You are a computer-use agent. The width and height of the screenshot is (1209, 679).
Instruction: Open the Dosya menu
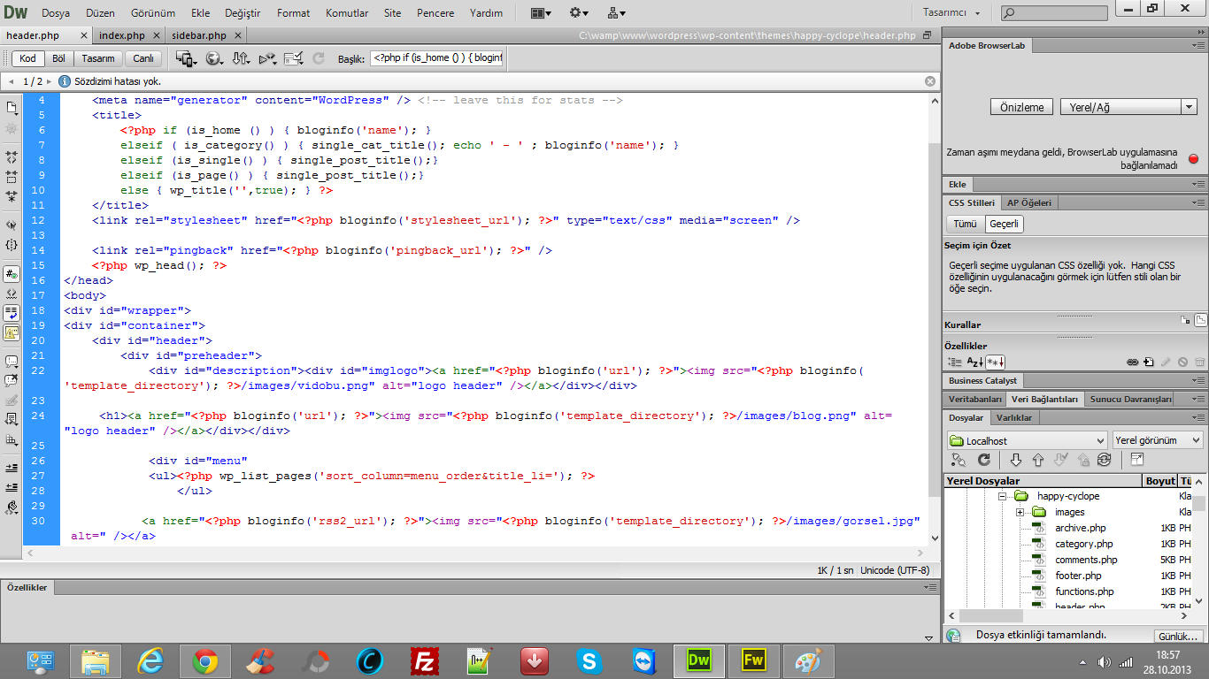[x=56, y=13]
